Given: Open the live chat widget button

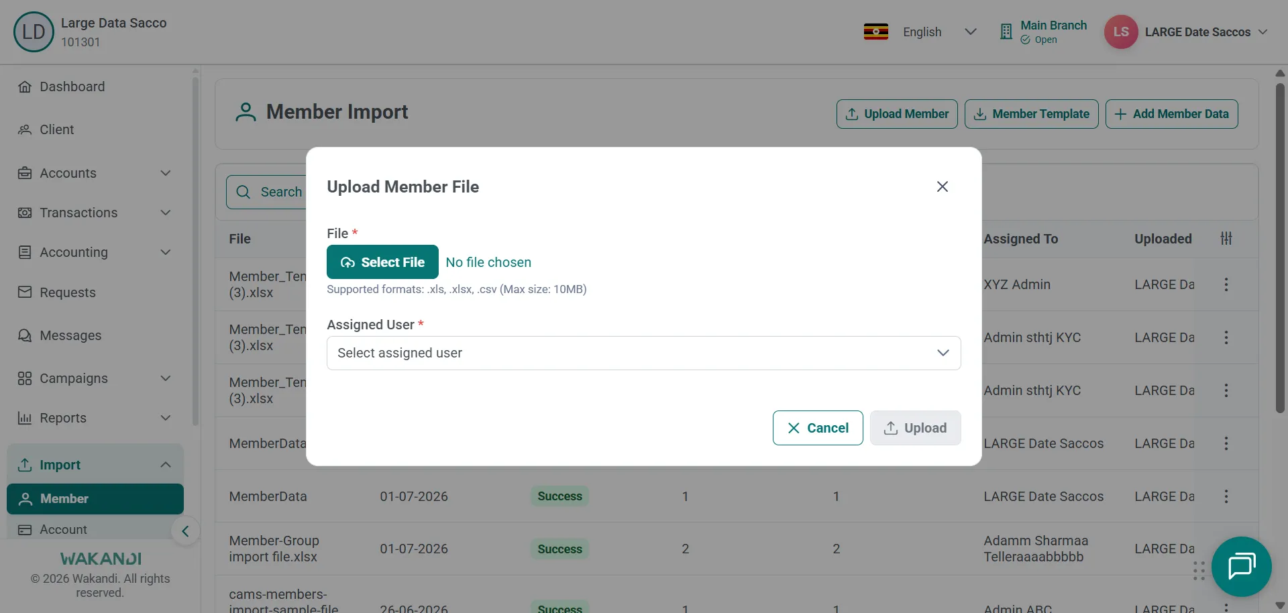Looking at the screenshot, I should [1242, 567].
